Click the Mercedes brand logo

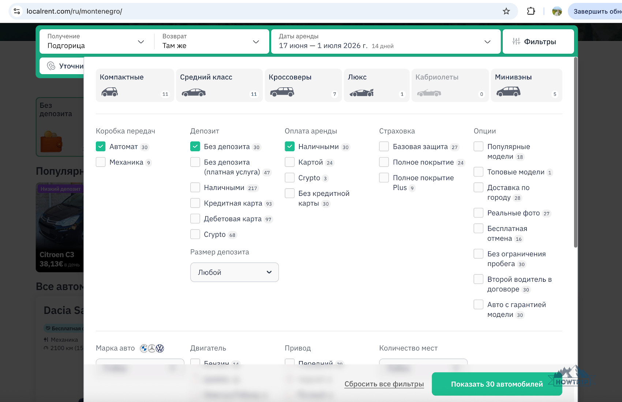click(152, 349)
